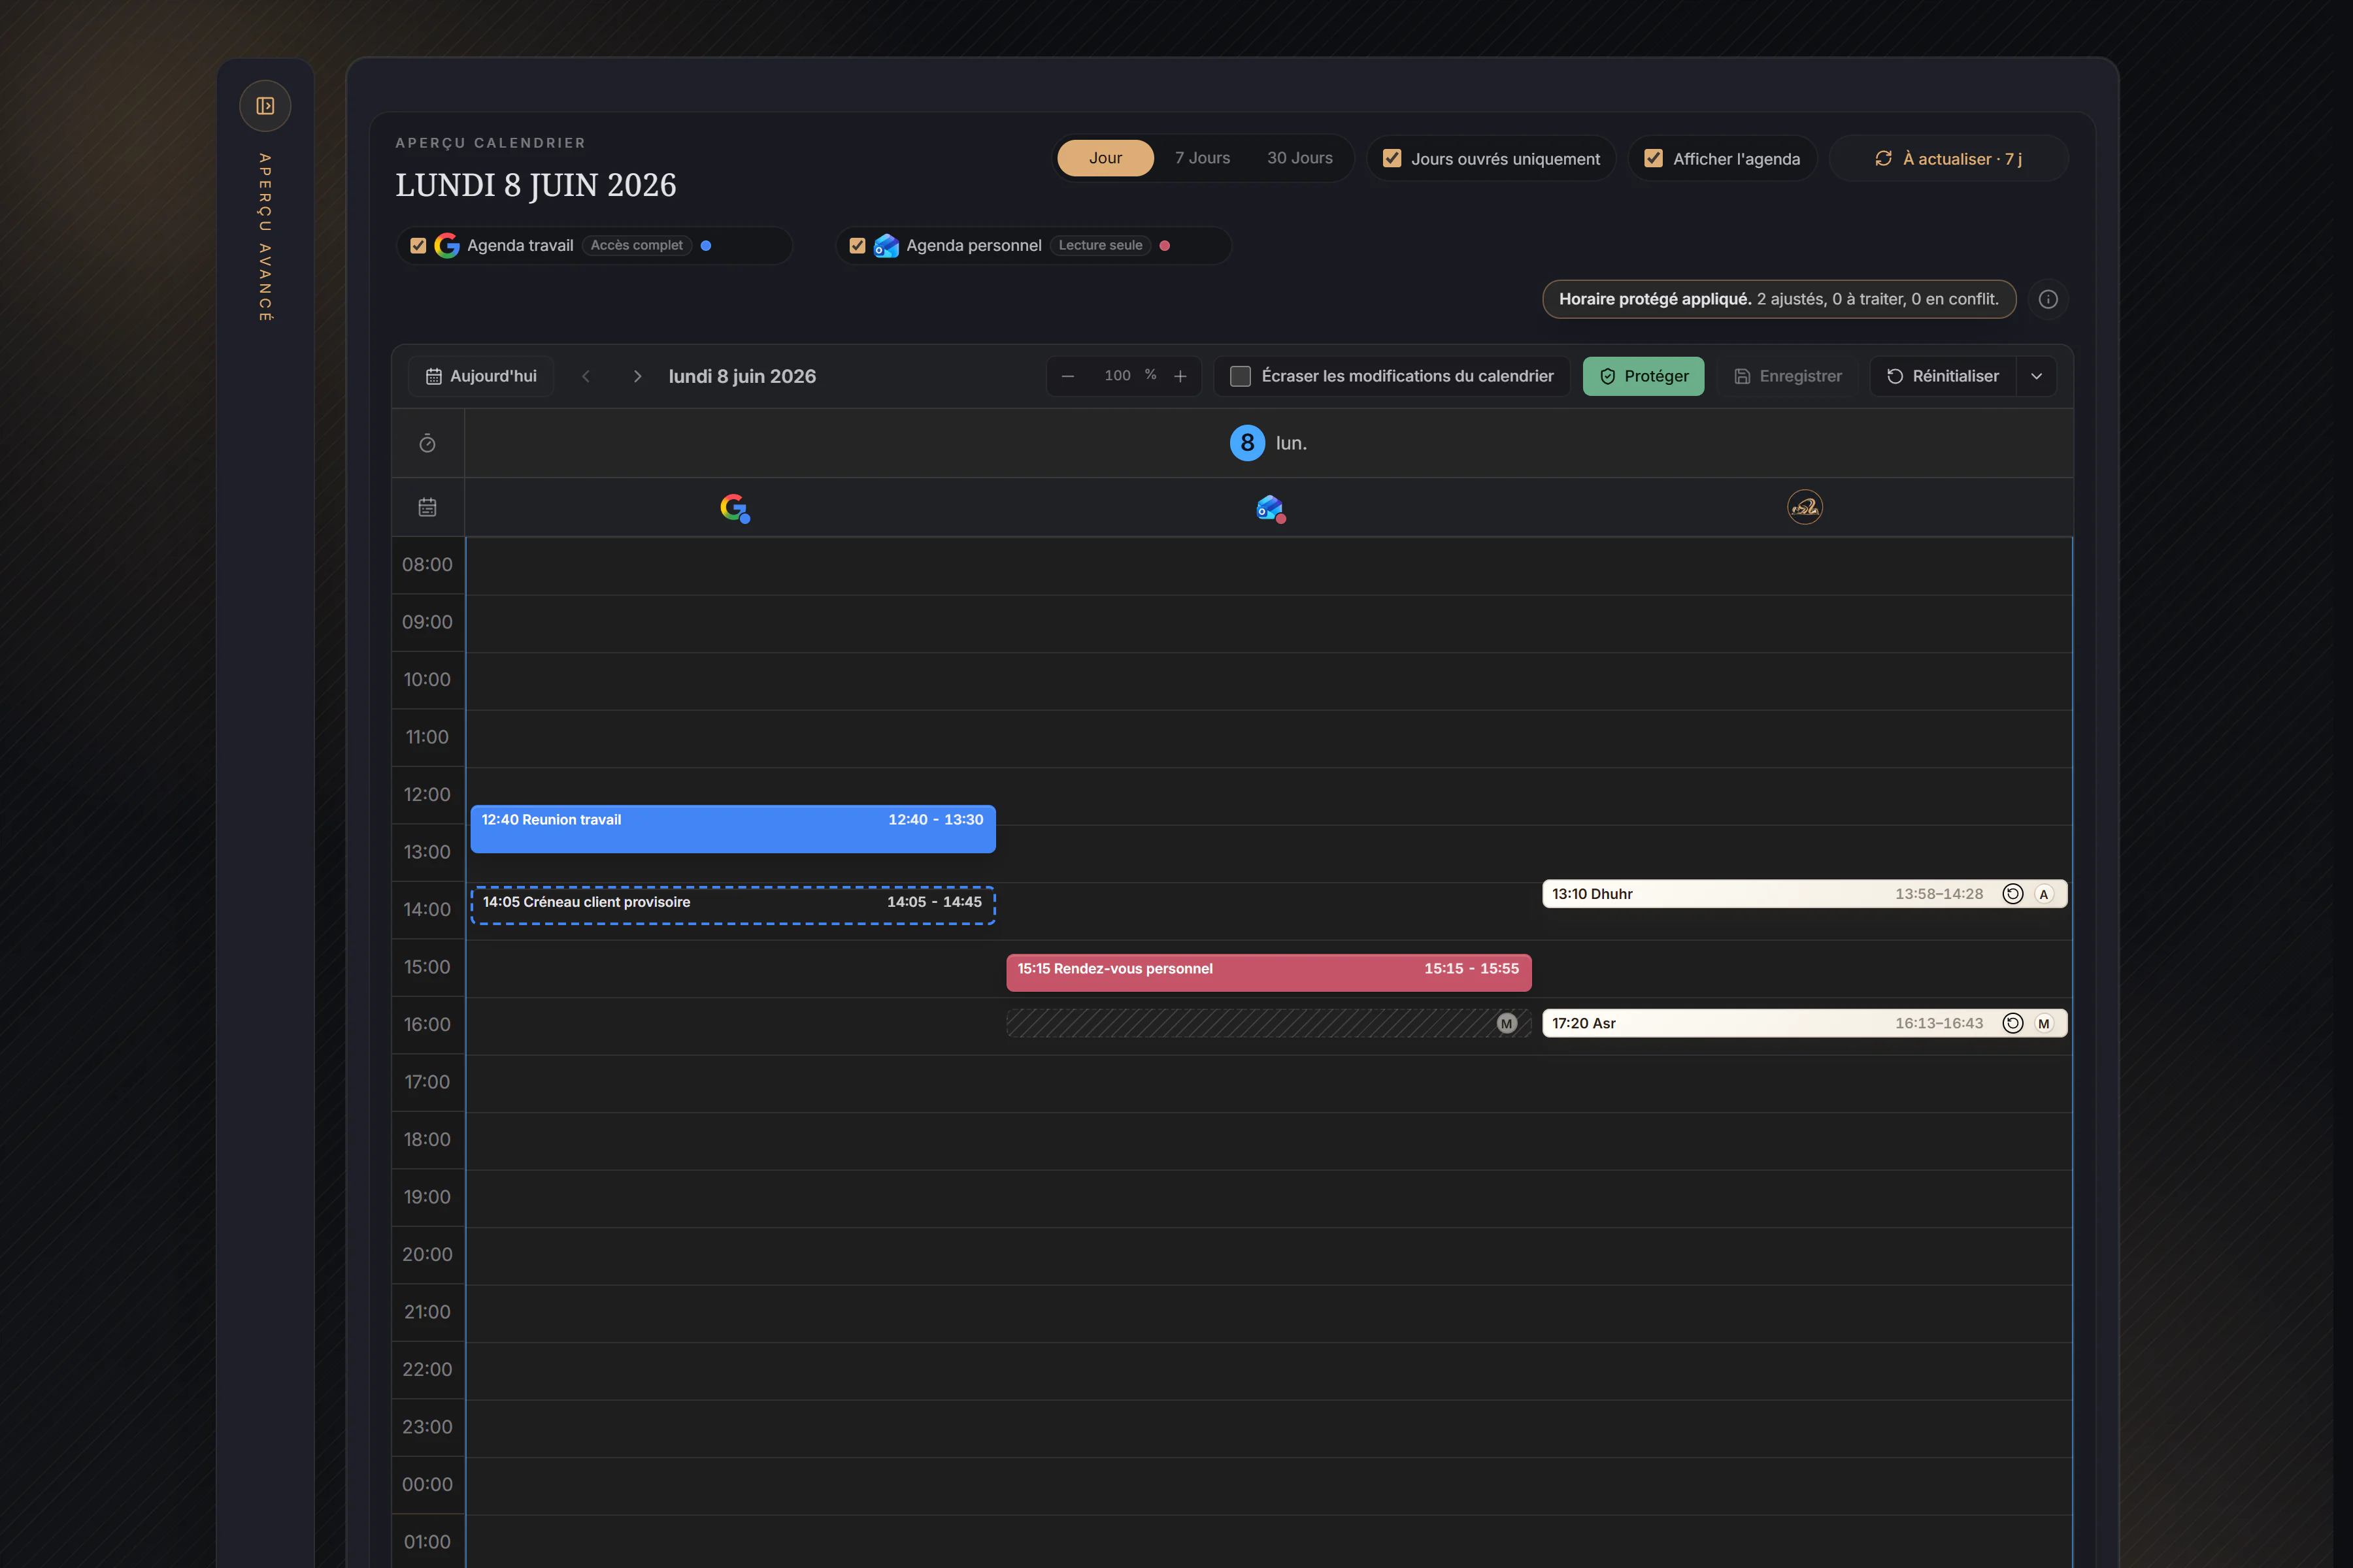Click the Aujourd'hui button
The width and height of the screenshot is (2353, 1568).
click(x=481, y=376)
